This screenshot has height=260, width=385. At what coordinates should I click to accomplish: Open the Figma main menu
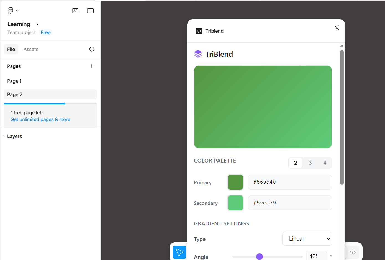13,11
